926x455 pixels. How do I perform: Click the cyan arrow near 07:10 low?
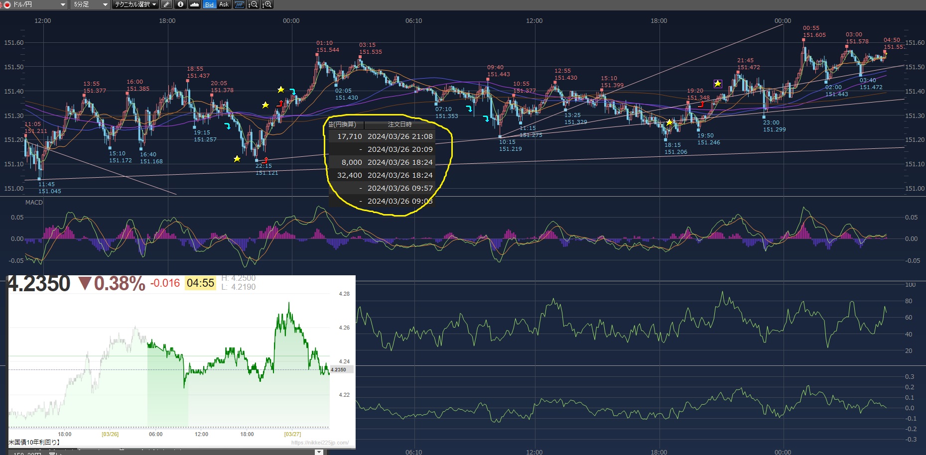click(x=469, y=109)
